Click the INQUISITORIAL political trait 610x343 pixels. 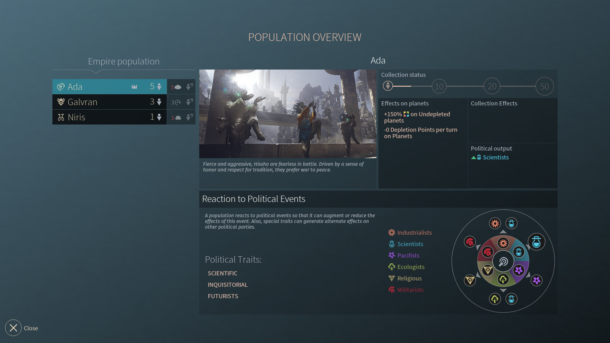(x=227, y=285)
